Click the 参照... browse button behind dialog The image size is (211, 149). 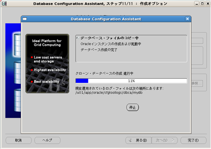197,83
